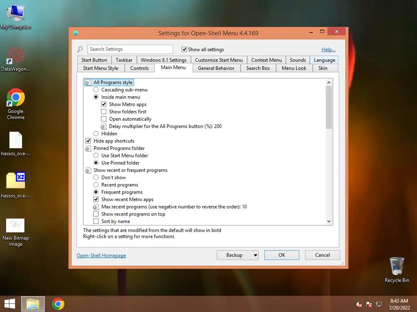This screenshot has height=312, width=417.
Task: Open the General Behavior tab
Action: click(216, 68)
